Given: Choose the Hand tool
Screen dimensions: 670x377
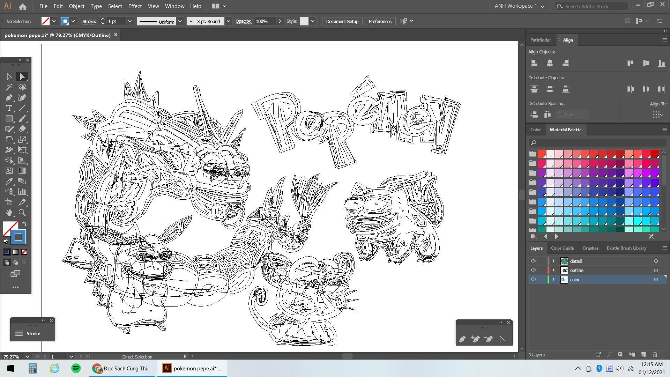Looking at the screenshot, I should 9,213.
